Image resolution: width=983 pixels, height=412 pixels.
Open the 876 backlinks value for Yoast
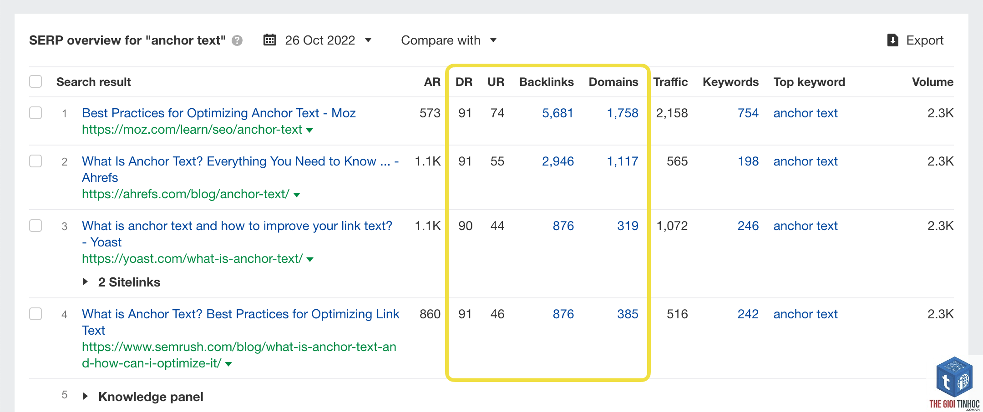coord(563,226)
